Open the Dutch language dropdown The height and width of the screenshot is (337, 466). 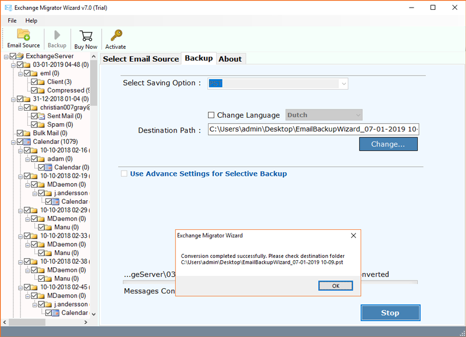pyautogui.click(x=324, y=115)
